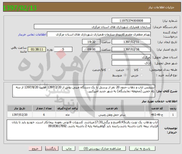The height and width of the screenshot is (154, 182).
Task: Click creation time field 19:32
Action: [91, 42]
